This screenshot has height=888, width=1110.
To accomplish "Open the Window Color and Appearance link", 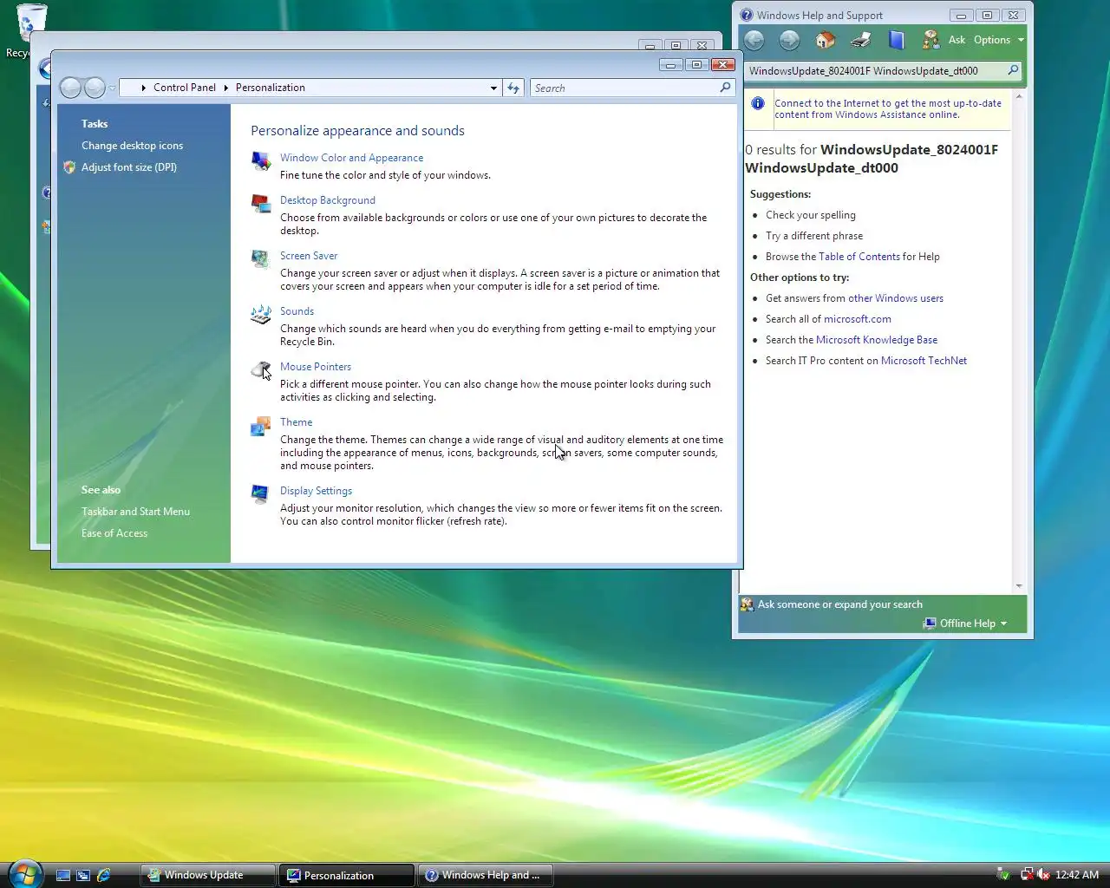I will coord(351,158).
